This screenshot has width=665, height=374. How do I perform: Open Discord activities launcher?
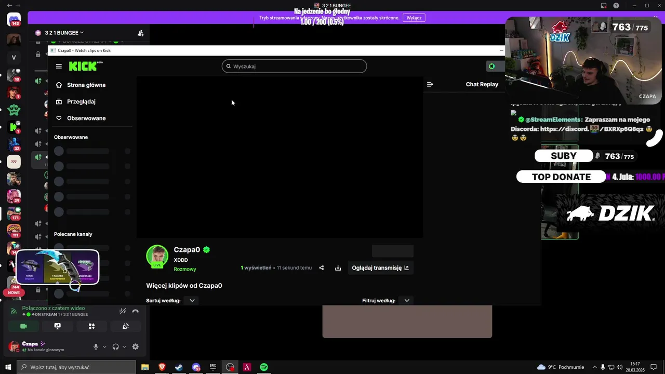[x=91, y=326]
